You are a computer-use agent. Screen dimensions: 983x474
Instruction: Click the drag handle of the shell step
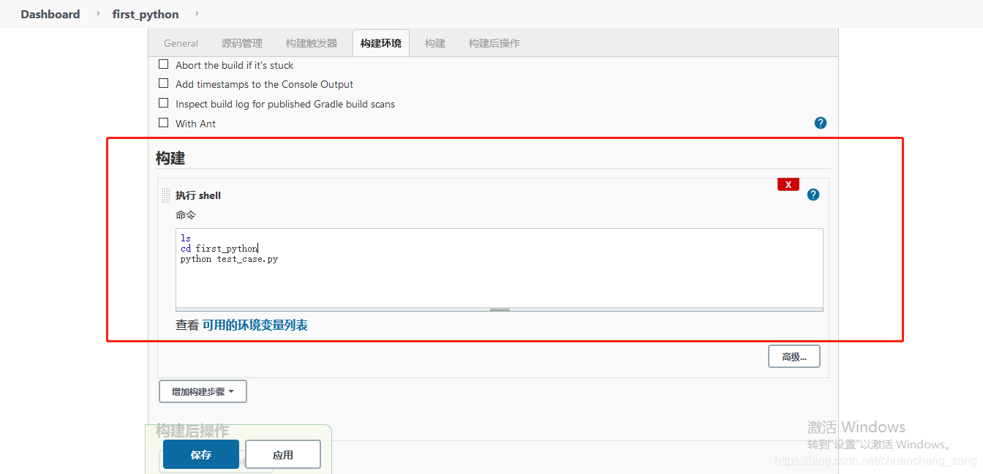(165, 194)
